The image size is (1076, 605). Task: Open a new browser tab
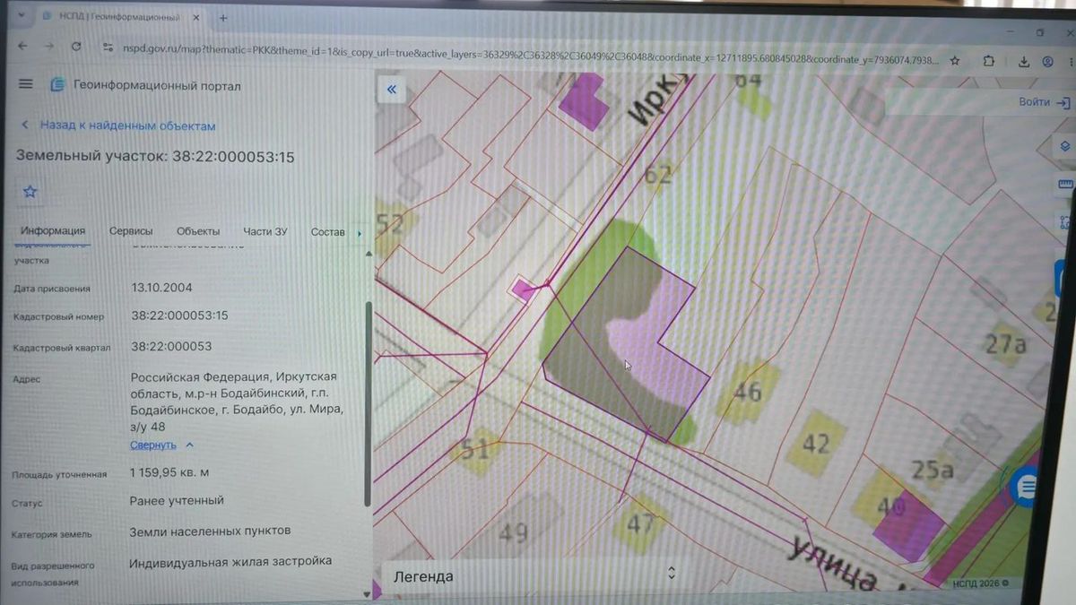tap(223, 17)
